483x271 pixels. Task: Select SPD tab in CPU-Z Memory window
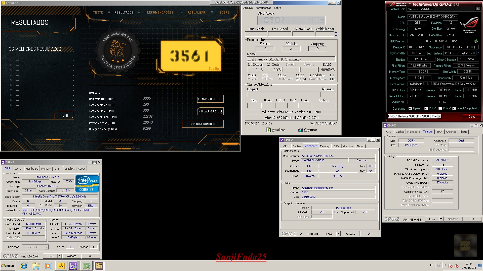(x=439, y=132)
